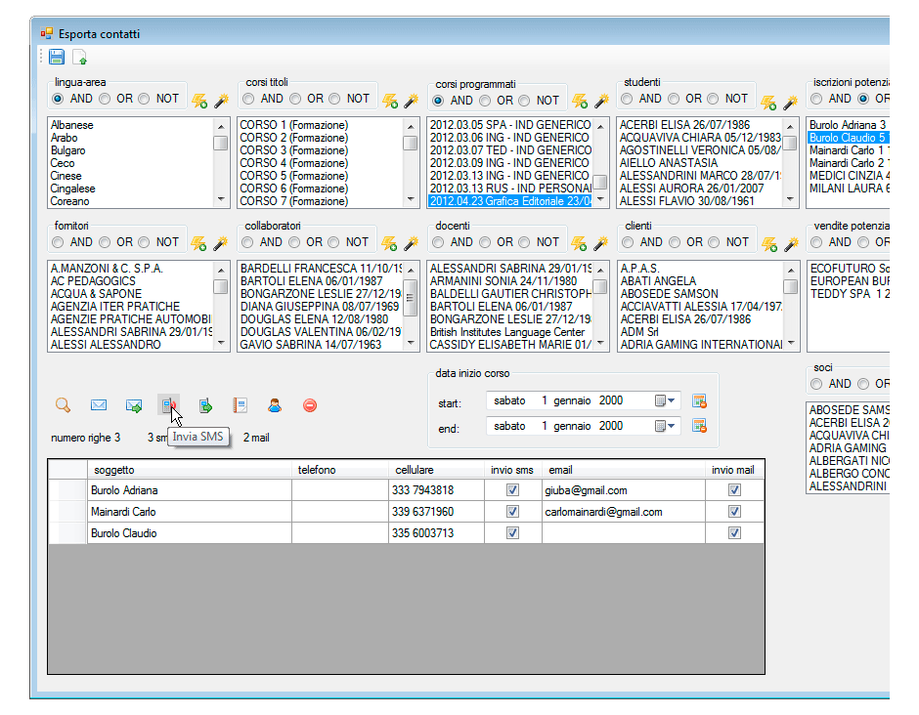Select NOT radio in corsi titoli group

334,99
